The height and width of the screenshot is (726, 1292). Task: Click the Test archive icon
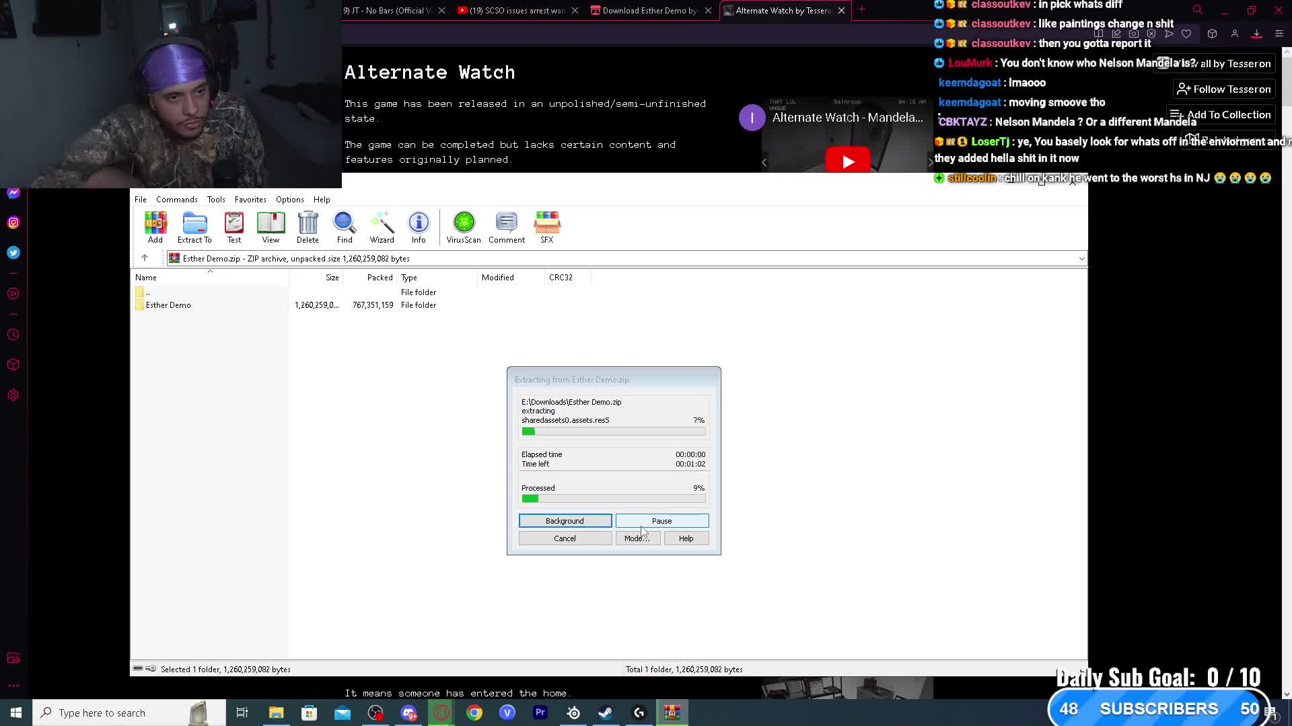click(x=234, y=227)
